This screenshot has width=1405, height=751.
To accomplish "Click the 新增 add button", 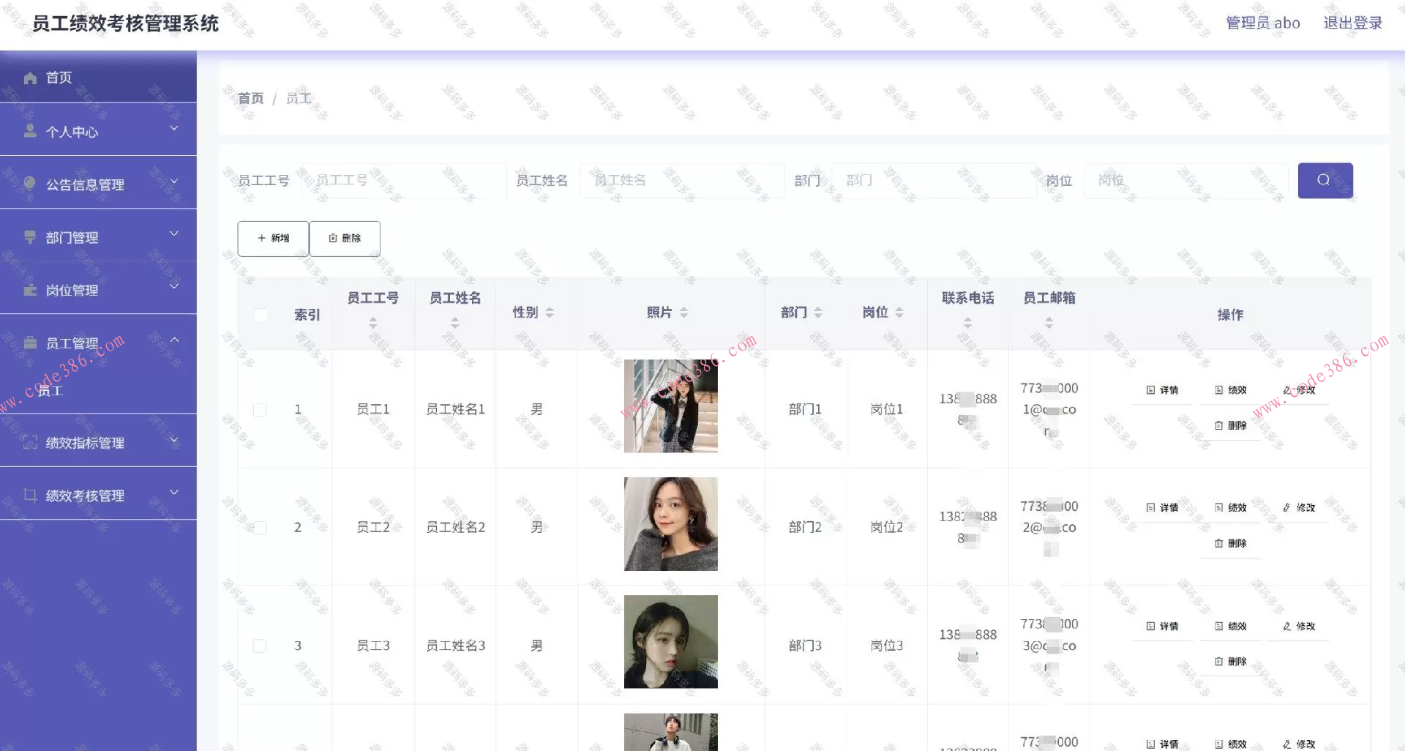I will coord(272,238).
